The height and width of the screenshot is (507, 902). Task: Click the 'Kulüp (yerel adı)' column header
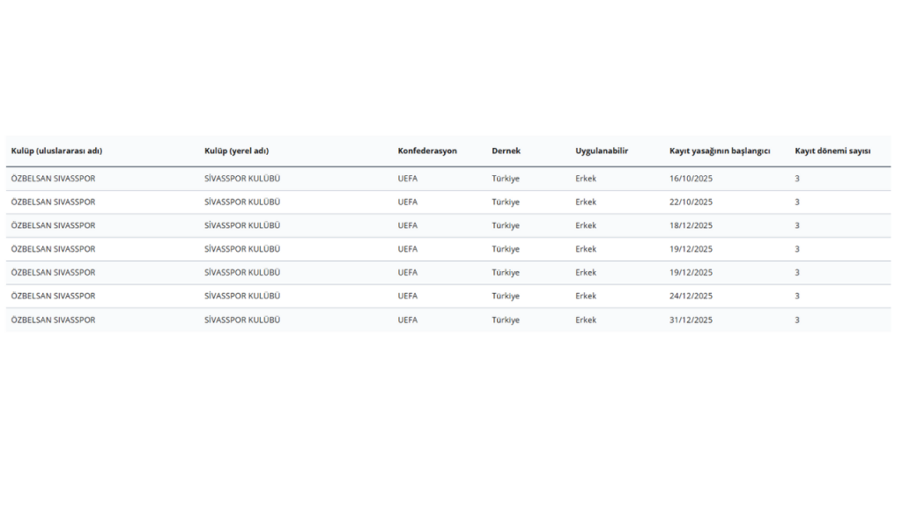click(x=236, y=151)
